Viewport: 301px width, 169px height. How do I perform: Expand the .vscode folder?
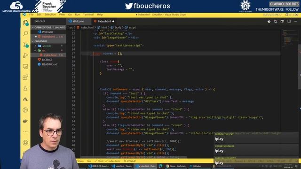pyautogui.click(x=48, y=46)
